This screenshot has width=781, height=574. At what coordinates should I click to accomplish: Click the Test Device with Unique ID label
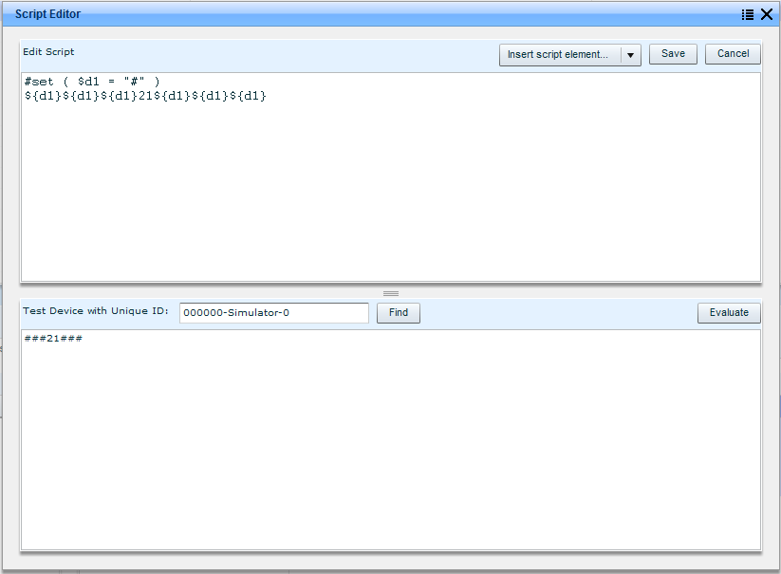coord(95,311)
